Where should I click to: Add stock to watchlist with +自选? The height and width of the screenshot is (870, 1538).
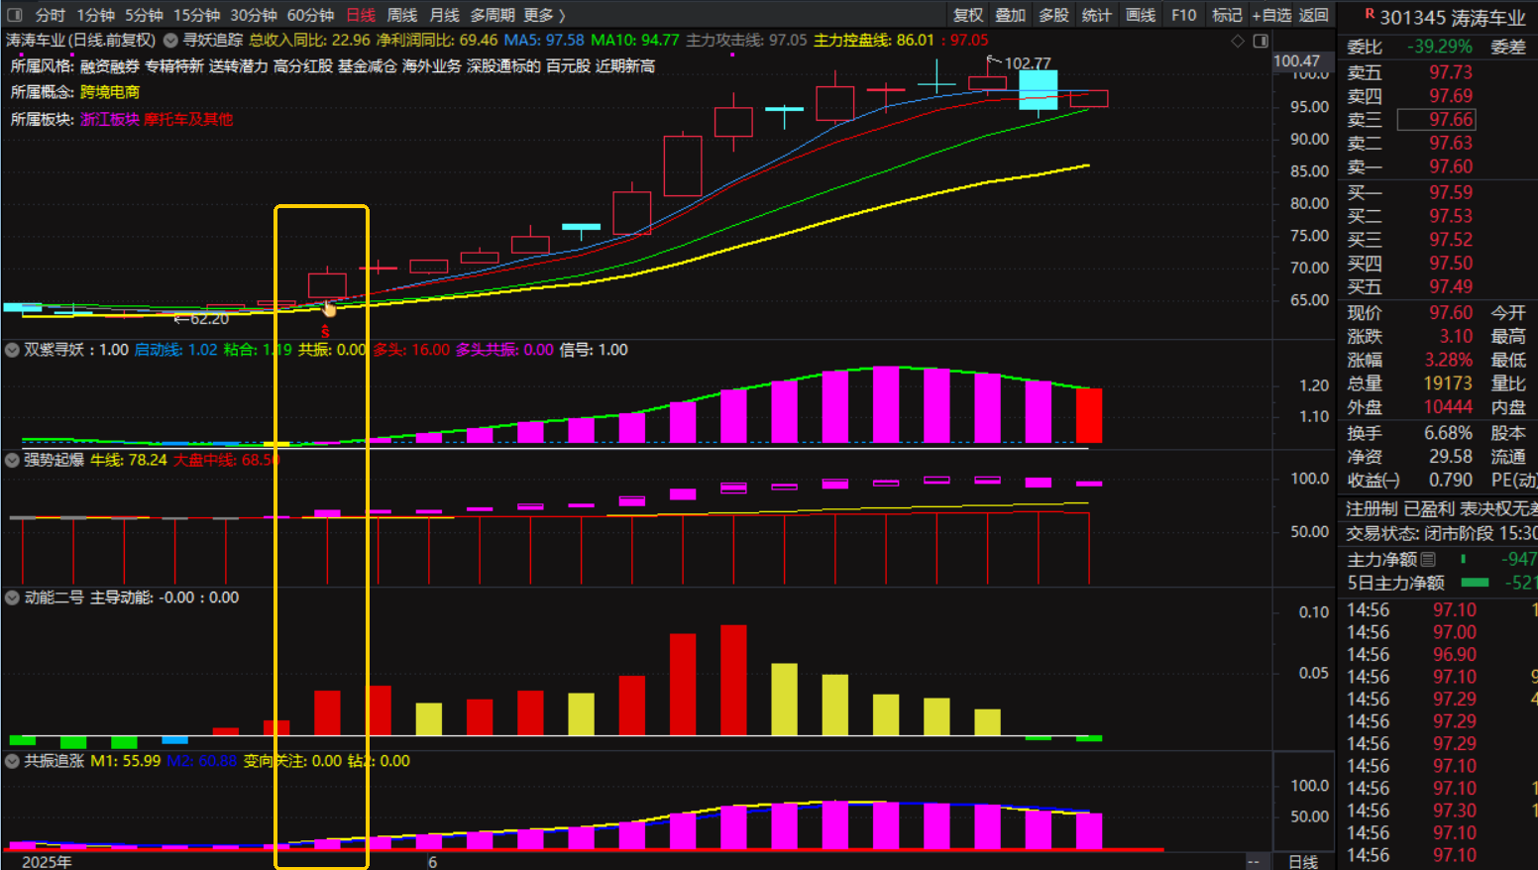pos(1271,15)
